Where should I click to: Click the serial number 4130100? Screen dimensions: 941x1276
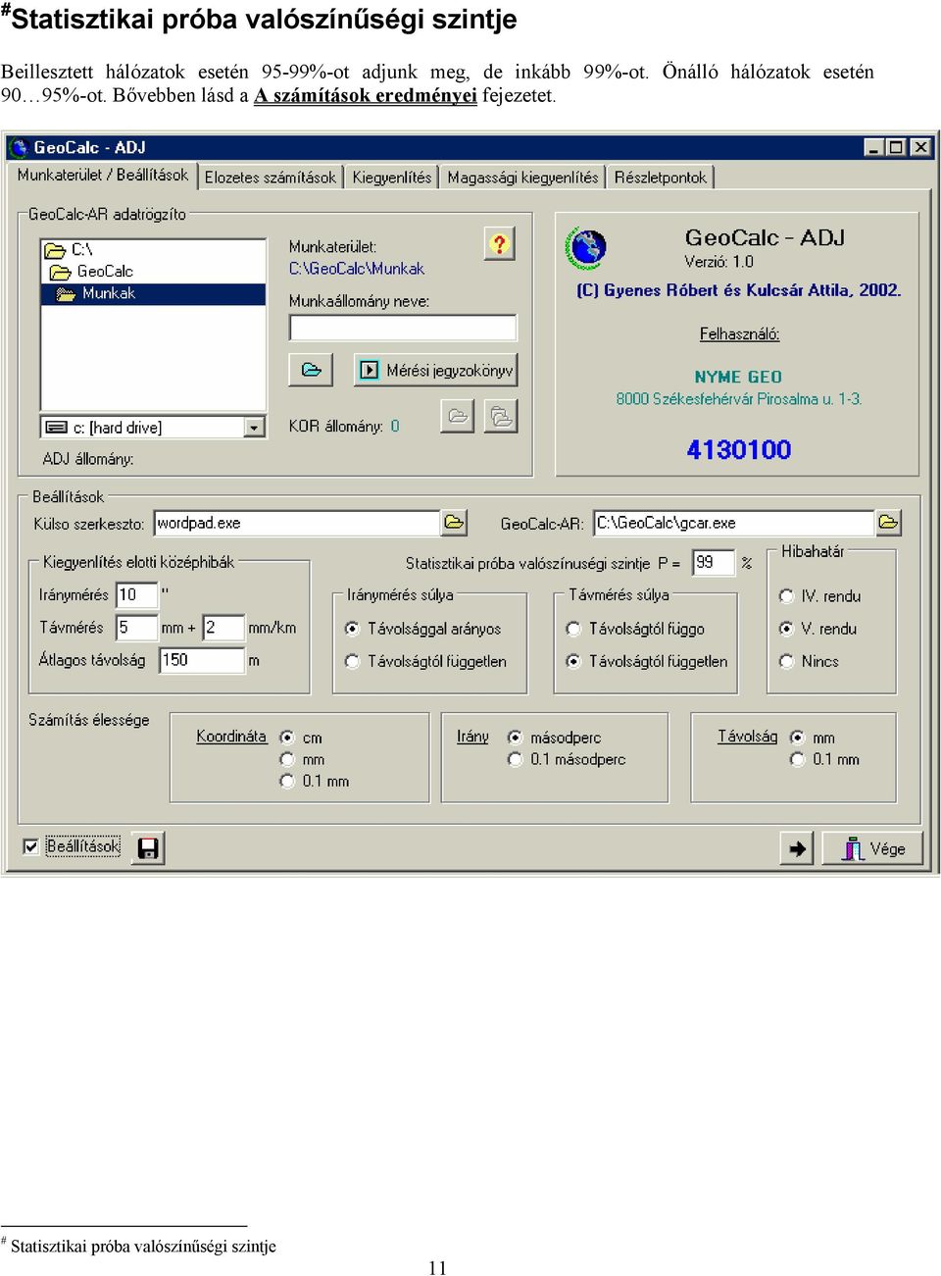[738, 450]
